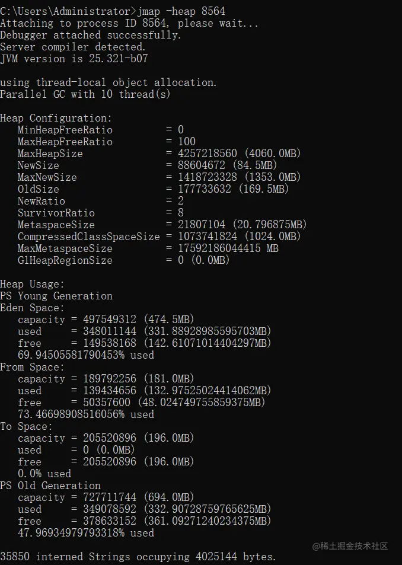The height and width of the screenshot is (565, 402).
Task: Select the Eden Space capacity value
Action: pos(139,320)
